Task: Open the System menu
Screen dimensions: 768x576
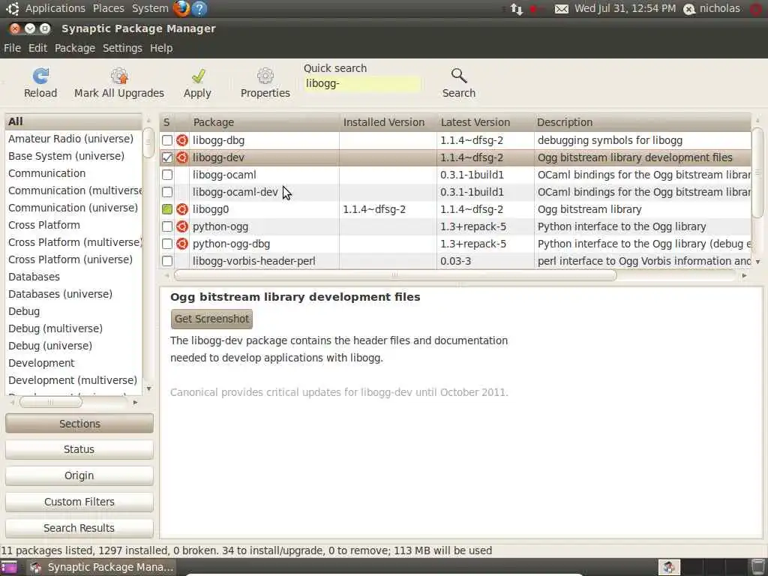Action: click(x=150, y=8)
